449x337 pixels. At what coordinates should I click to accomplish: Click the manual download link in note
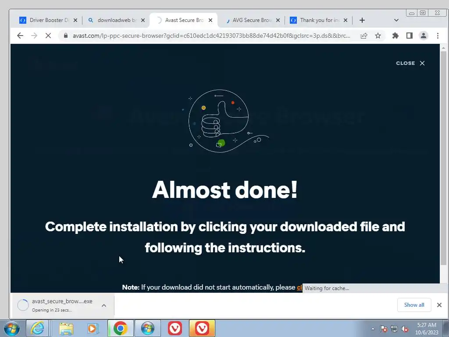pyautogui.click(x=299, y=287)
